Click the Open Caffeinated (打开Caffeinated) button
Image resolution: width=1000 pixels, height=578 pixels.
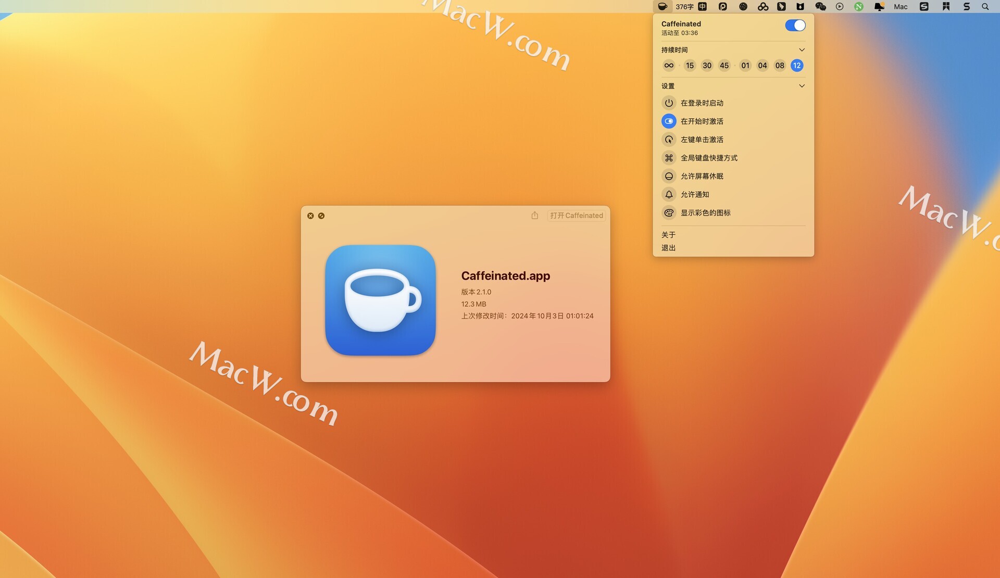tap(576, 216)
